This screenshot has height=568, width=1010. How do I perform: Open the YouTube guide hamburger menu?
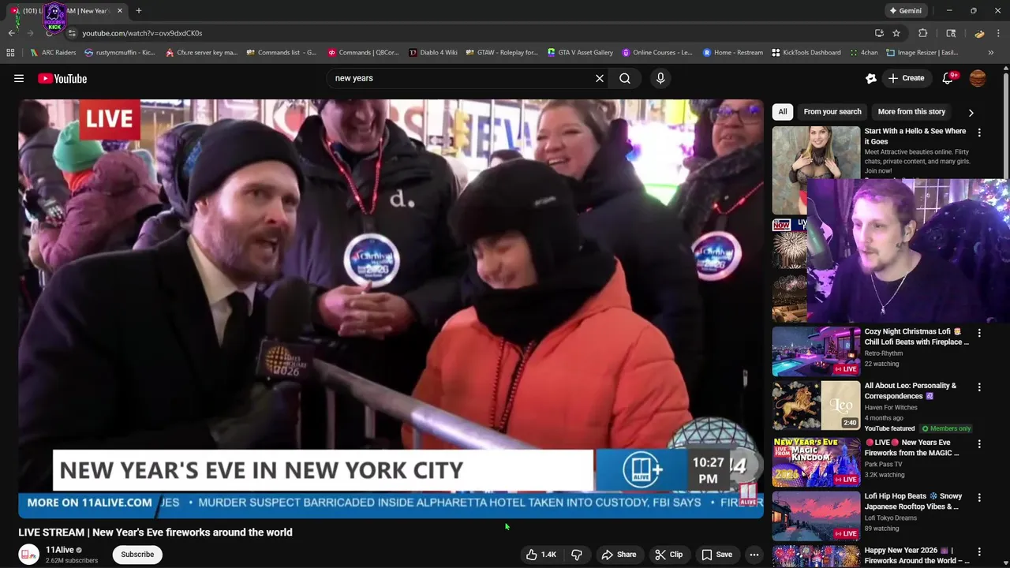(x=19, y=78)
